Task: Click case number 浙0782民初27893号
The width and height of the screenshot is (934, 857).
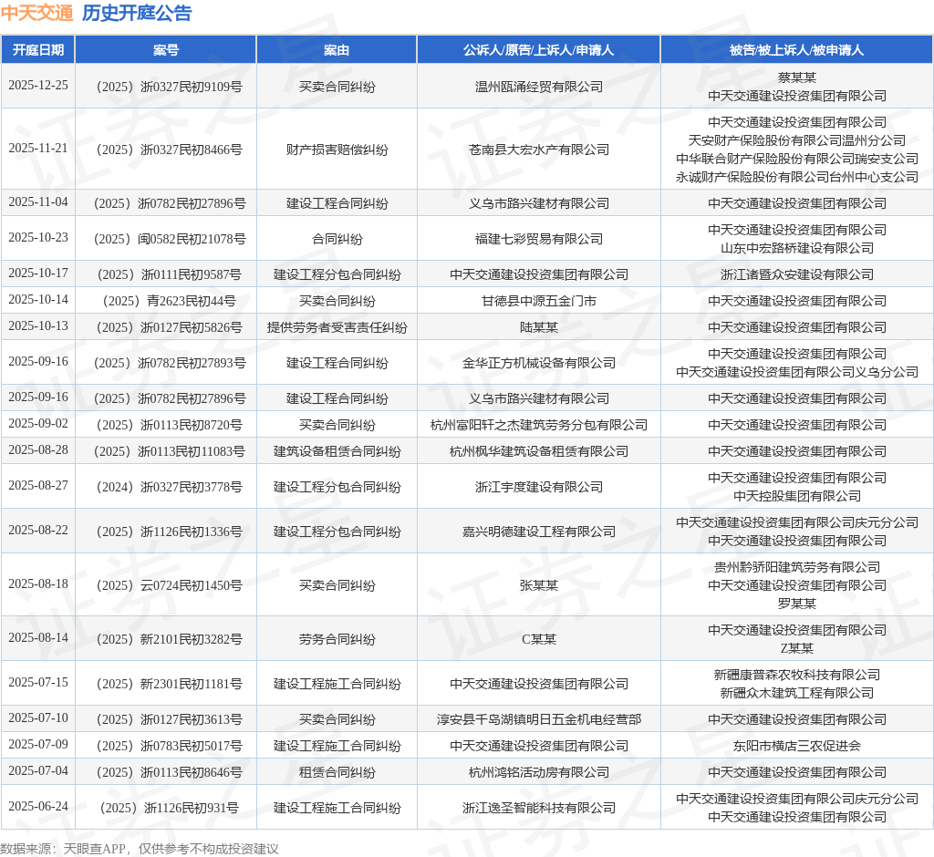Action: [169, 363]
